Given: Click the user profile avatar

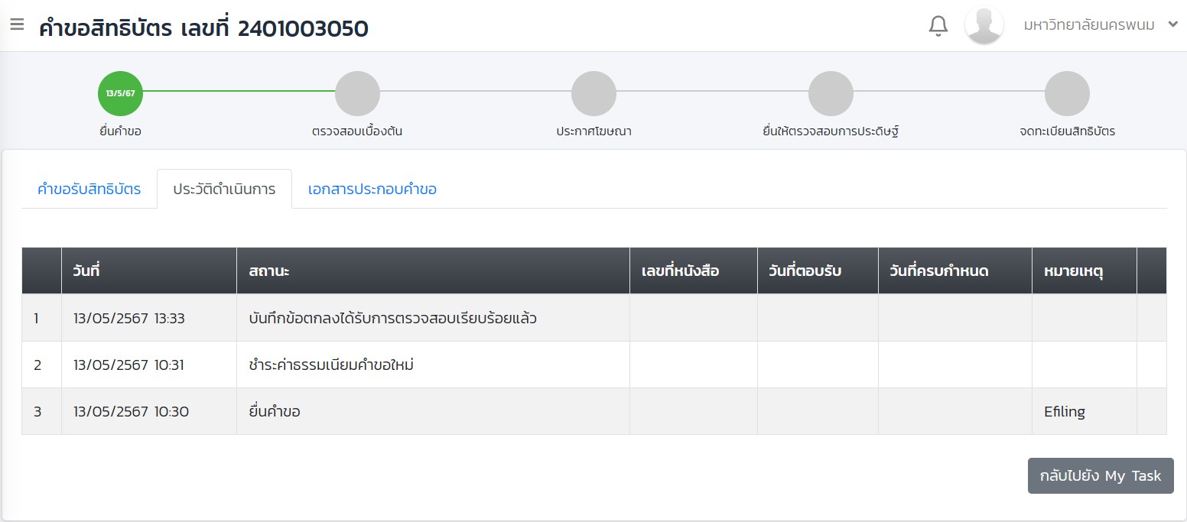Looking at the screenshot, I should [x=984, y=26].
